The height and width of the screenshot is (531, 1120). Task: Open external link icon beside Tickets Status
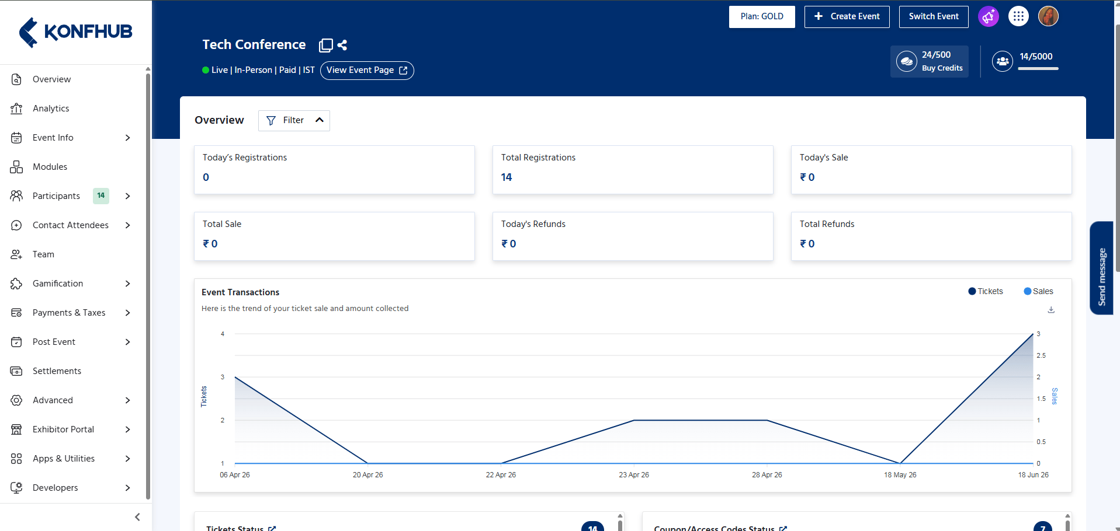point(272,529)
